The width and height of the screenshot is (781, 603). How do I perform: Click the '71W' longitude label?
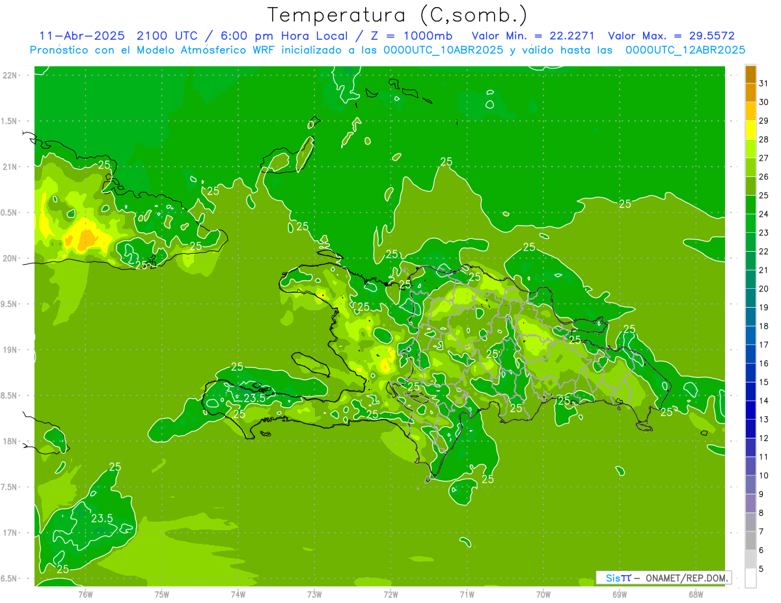click(x=467, y=594)
